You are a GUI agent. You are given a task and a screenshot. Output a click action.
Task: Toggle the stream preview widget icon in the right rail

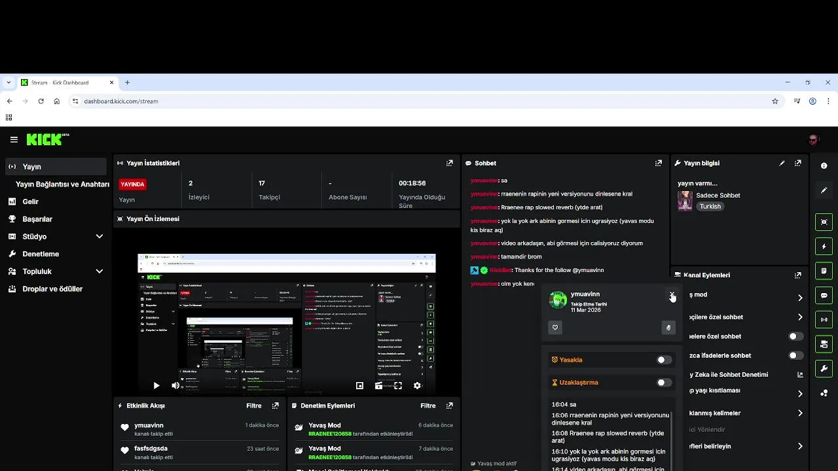click(824, 222)
